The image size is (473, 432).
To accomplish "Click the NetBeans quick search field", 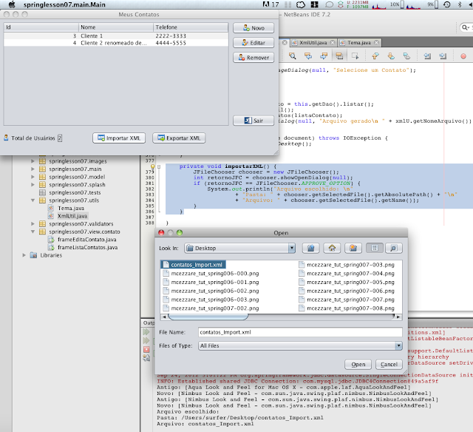I will pos(466,27).
